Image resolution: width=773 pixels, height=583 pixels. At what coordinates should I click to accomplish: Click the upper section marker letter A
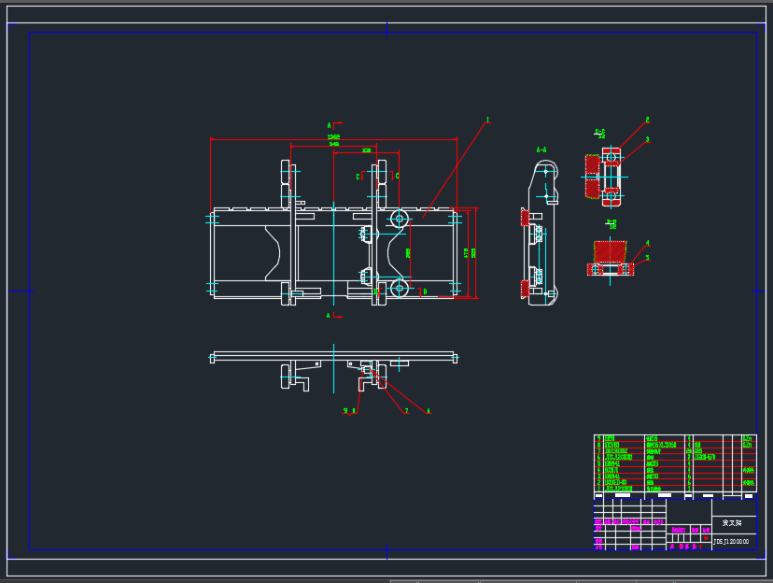[x=329, y=125]
